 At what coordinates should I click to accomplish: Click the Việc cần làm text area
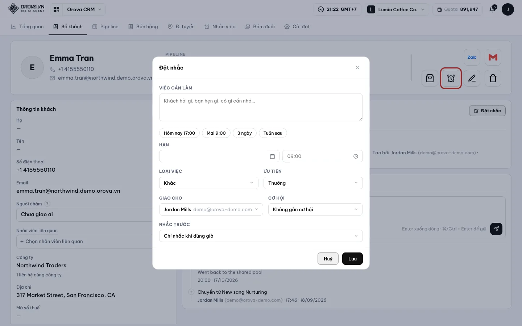click(x=261, y=107)
